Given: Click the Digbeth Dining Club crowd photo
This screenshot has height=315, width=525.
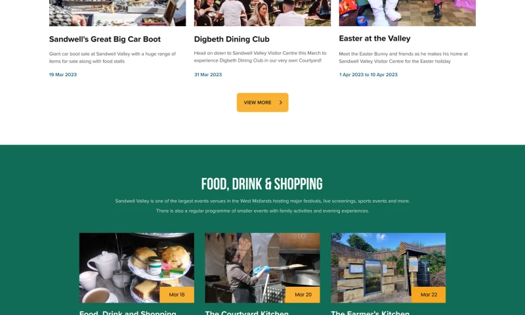Looking at the screenshot, I should tap(262, 13).
